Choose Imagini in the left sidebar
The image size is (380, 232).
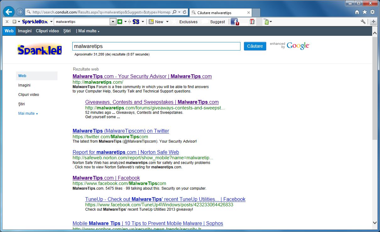pos(24,85)
